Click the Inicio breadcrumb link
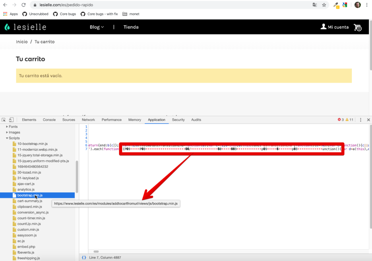Viewport: 372px width, 261px height. click(22, 42)
